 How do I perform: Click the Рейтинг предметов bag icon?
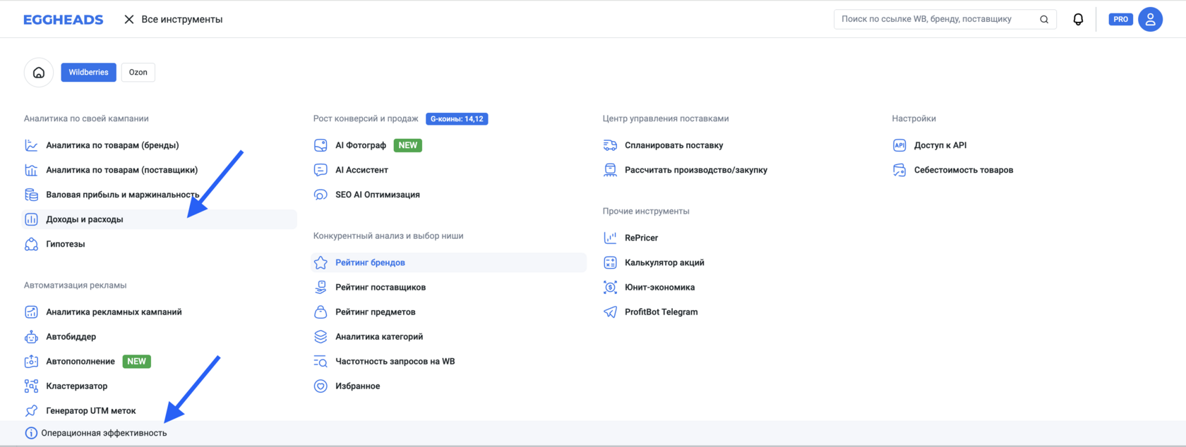pyautogui.click(x=321, y=312)
